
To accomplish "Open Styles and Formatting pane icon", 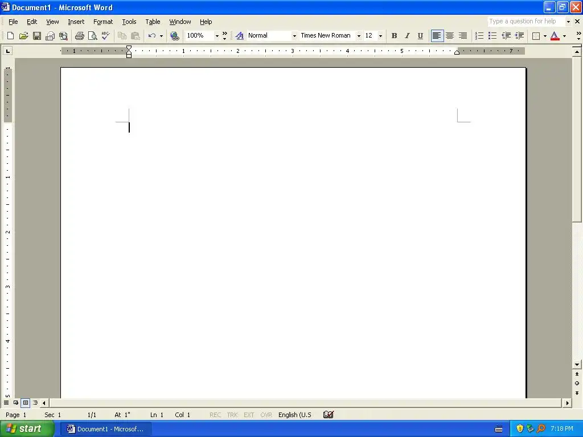I will pos(240,36).
